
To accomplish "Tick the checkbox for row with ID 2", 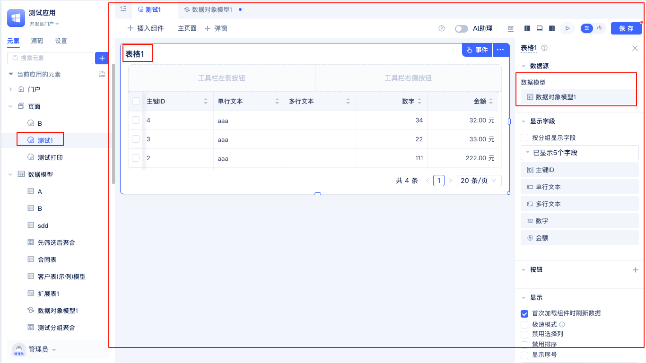I will pos(136,158).
